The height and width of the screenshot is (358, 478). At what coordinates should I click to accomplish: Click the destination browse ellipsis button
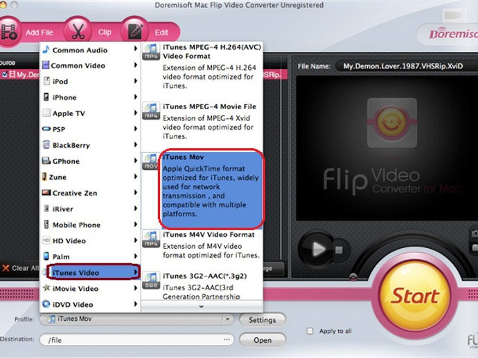227,339
